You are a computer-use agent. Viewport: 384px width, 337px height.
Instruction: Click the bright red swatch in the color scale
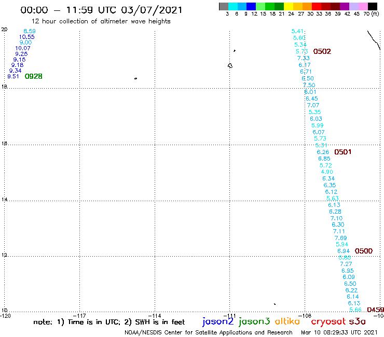pyautogui.click(x=316, y=6)
